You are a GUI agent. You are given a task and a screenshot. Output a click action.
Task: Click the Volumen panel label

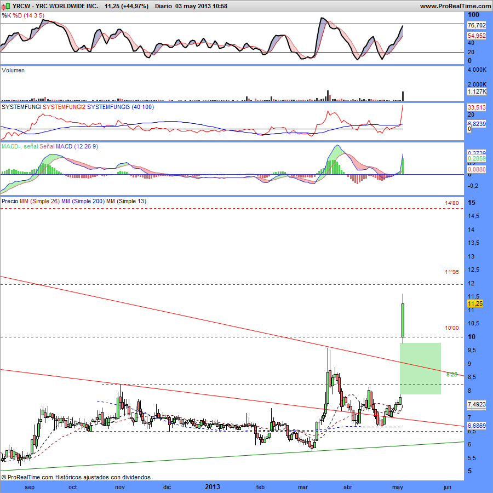13,71
